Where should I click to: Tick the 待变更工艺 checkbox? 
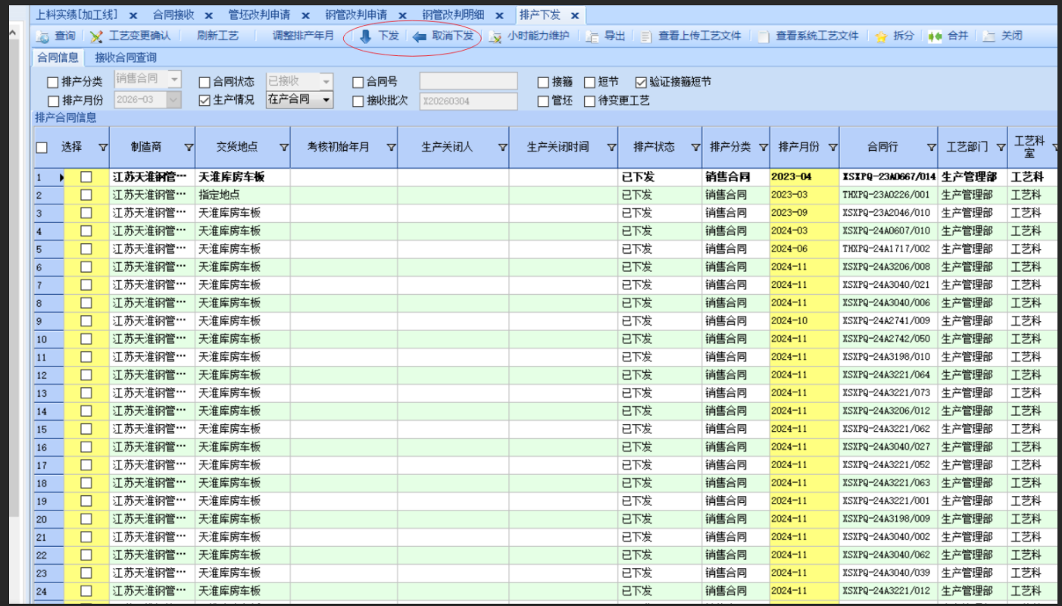590,101
